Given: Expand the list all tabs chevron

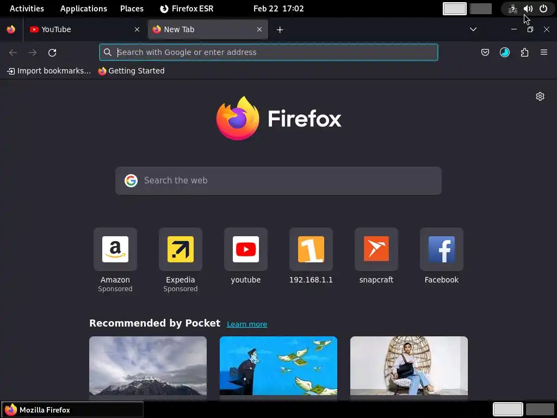Looking at the screenshot, I should coord(473,29).
